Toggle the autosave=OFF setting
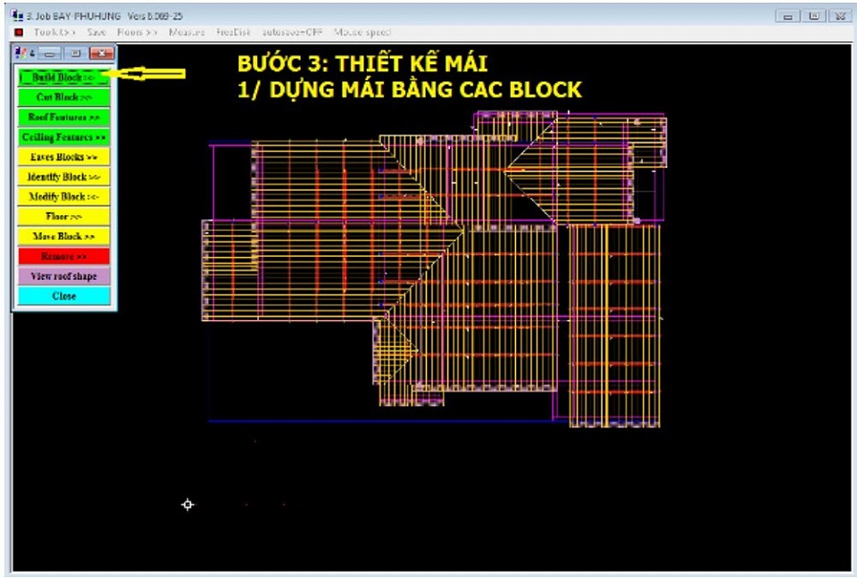This screenshot has width=857, height=578. point(292,32)
